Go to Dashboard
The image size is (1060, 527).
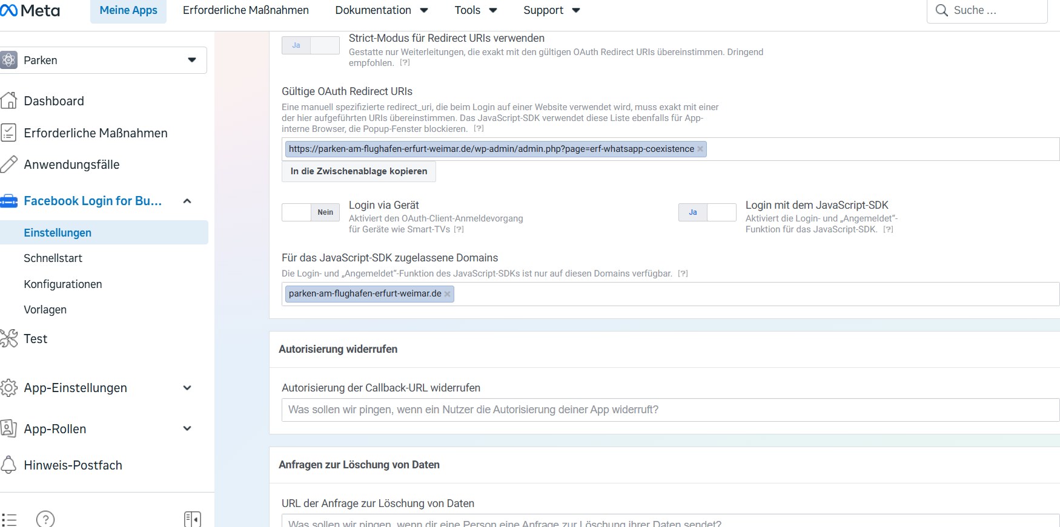(54, 101)
